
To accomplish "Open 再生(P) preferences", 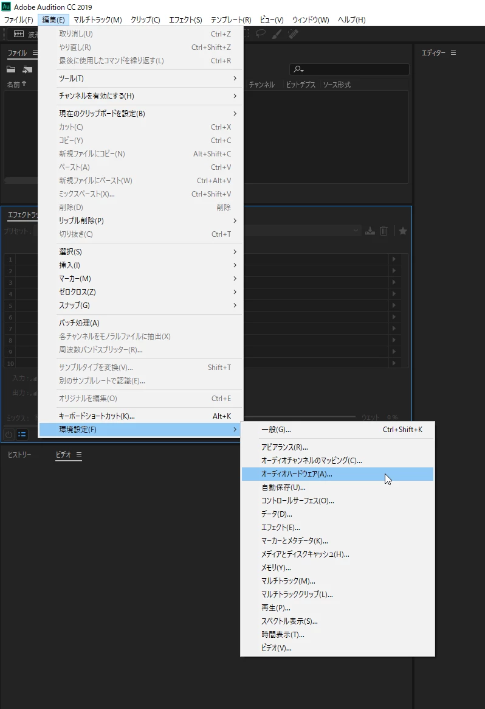I will tap(337, 608).
